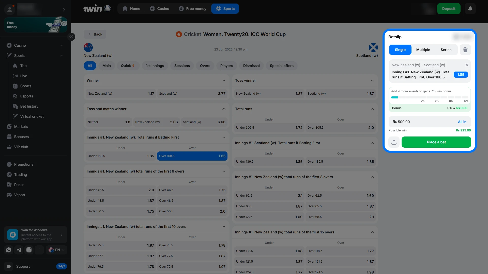Viewport: 488px width, 274px height.
Task: Collapse the Toss winner market section
Action: (x=372, y=80)
